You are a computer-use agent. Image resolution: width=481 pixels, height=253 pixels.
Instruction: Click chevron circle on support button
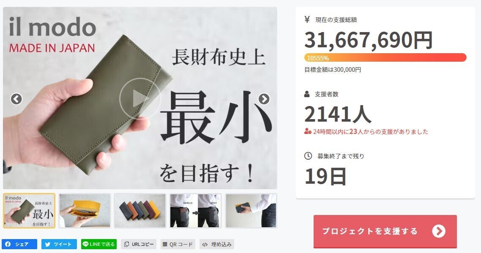tap(439, 231)
